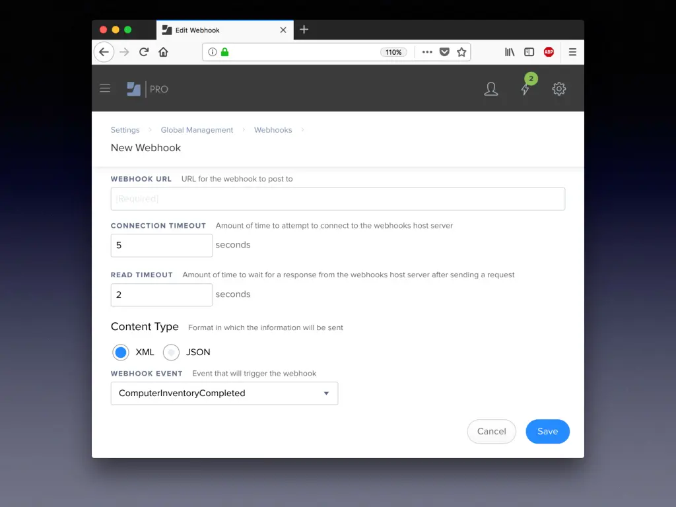Click the green padlock security icon
The image size is (676, 507).
point(224,52)
